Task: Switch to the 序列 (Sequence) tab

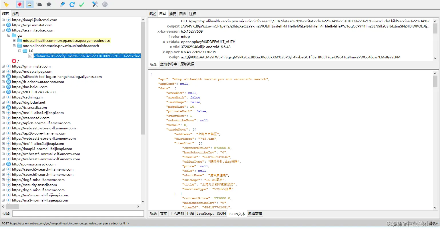Action: (x=16, y=14)
